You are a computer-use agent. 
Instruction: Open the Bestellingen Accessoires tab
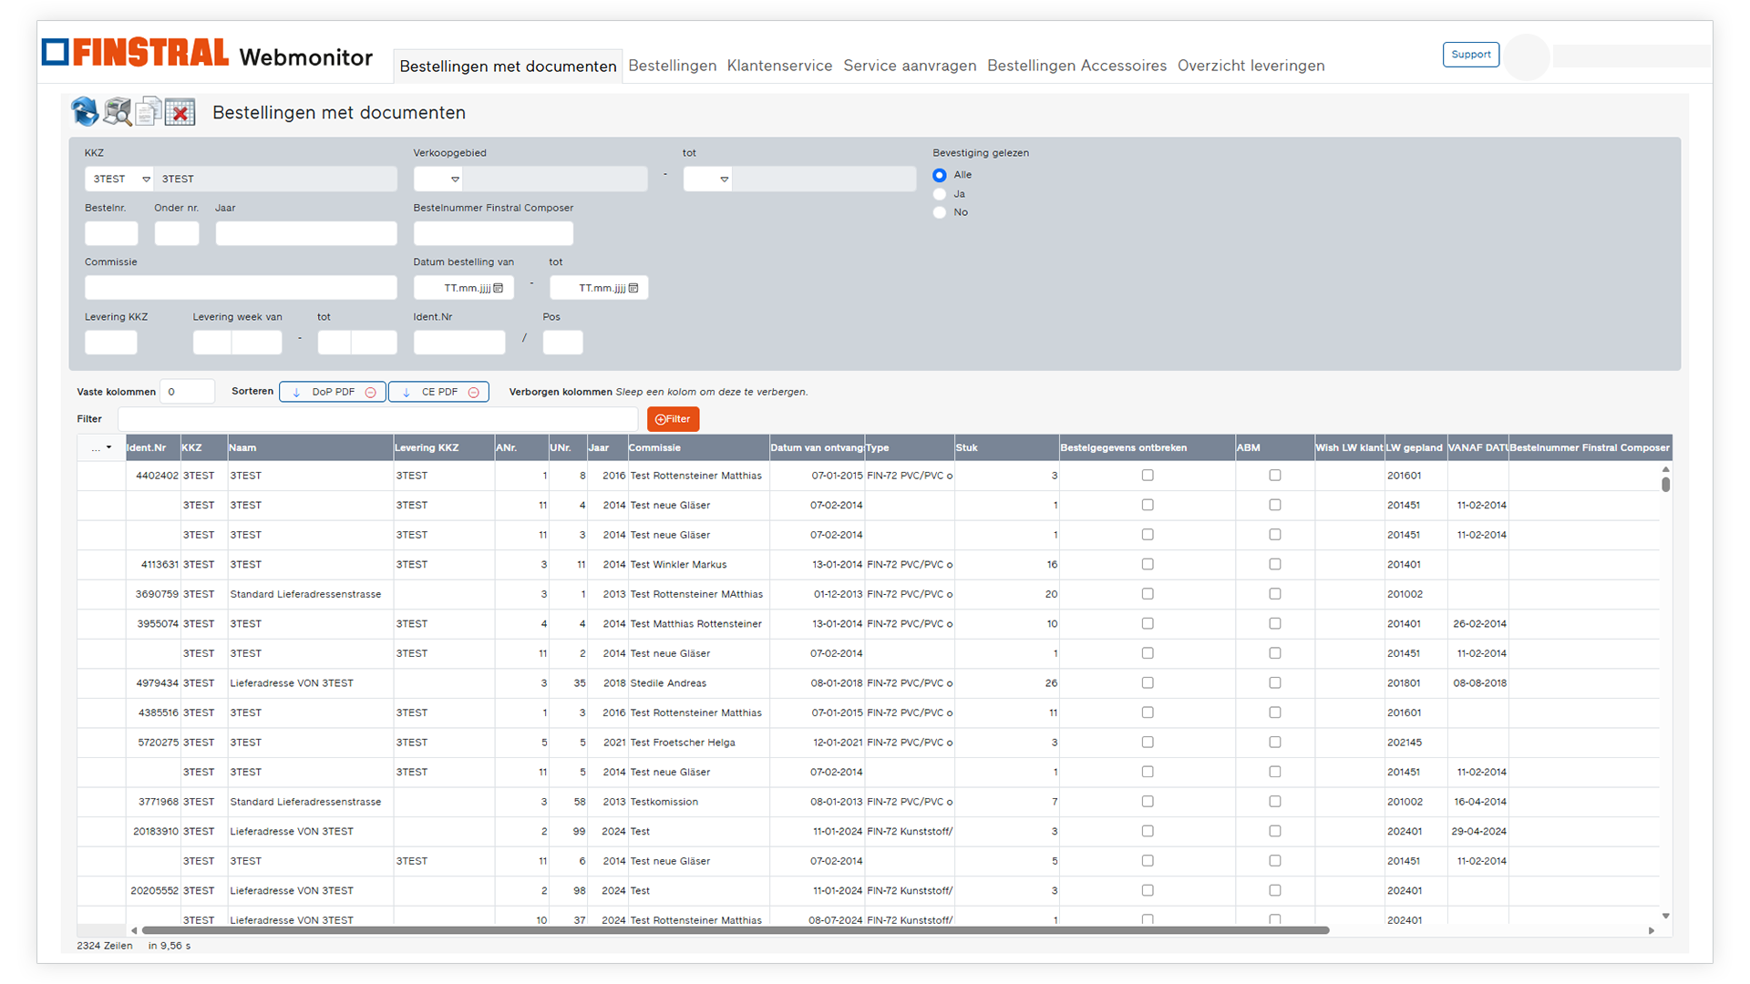pos(1076,66)
